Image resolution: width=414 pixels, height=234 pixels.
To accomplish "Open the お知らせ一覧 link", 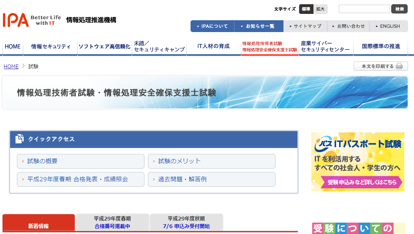I will (259, 26).
